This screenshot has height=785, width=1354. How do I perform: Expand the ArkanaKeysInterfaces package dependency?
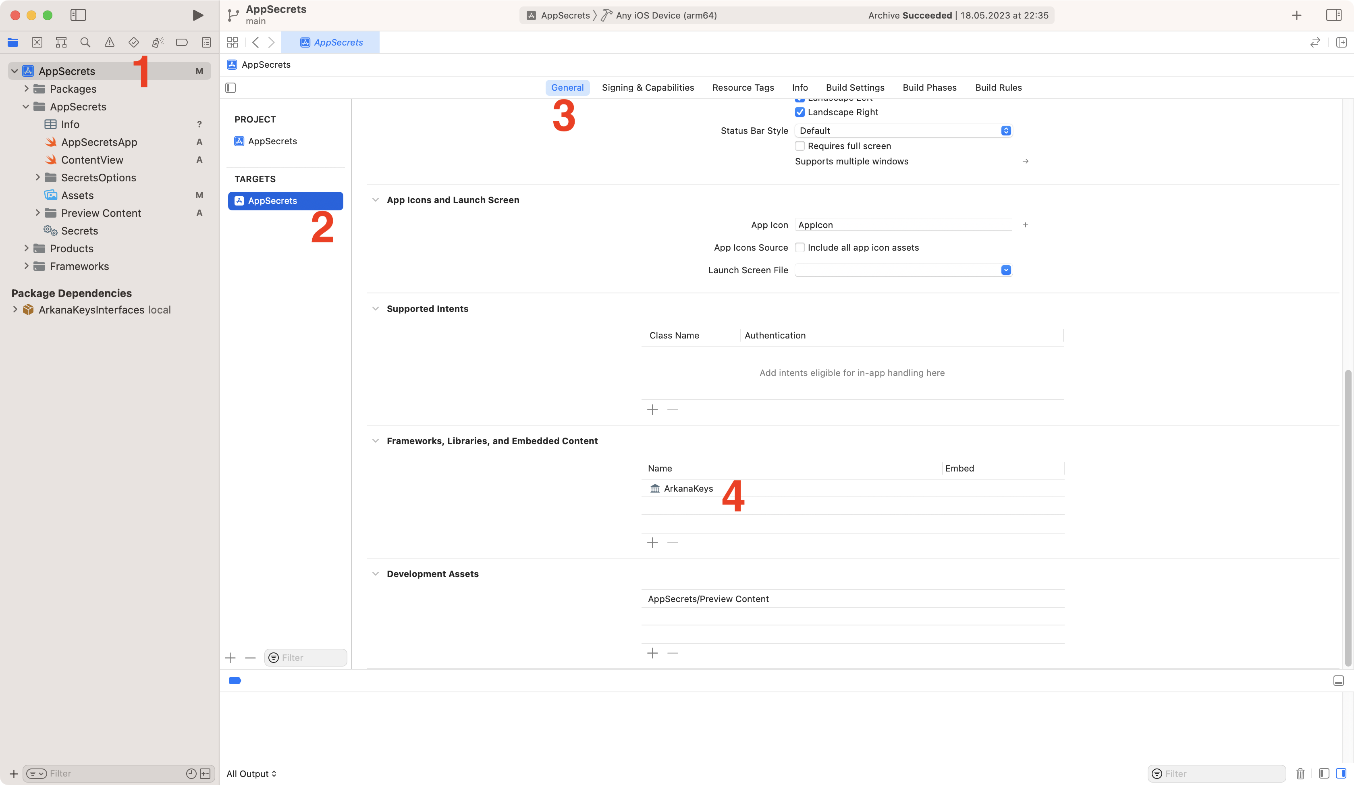(15, 309)
